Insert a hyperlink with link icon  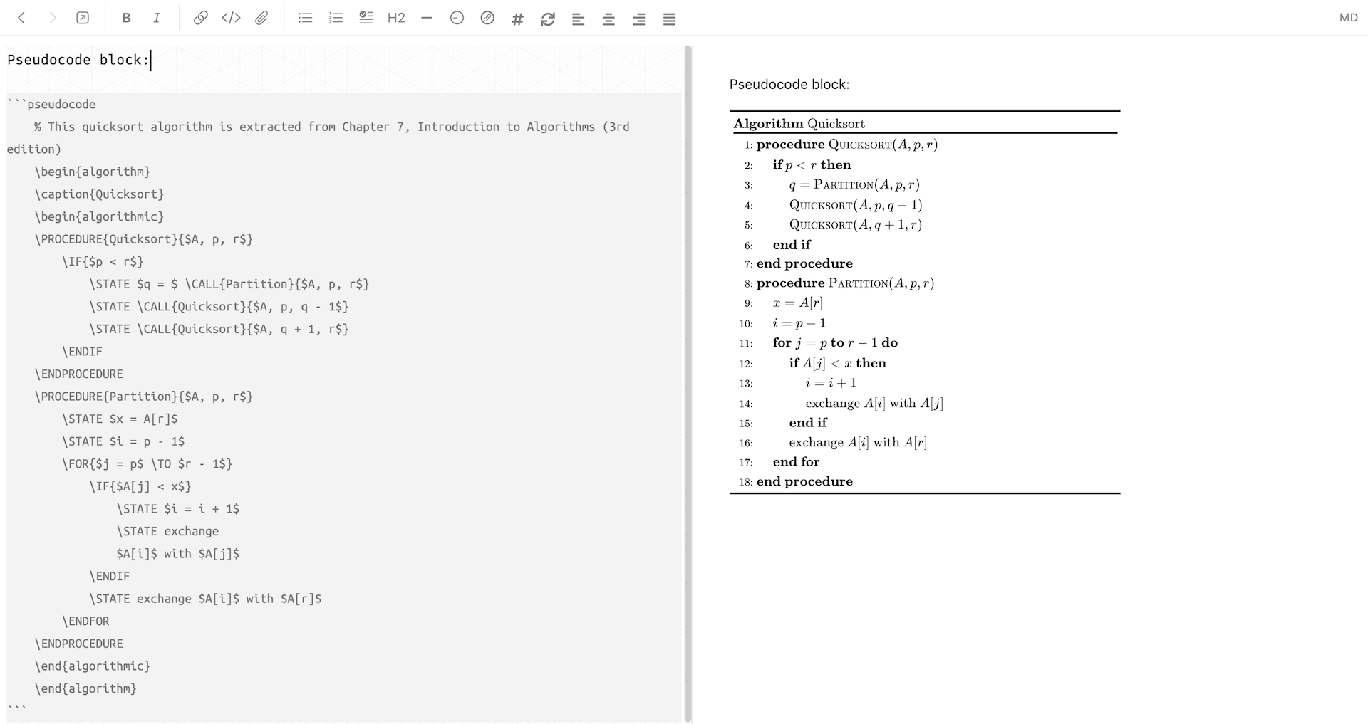coord(201,19)
